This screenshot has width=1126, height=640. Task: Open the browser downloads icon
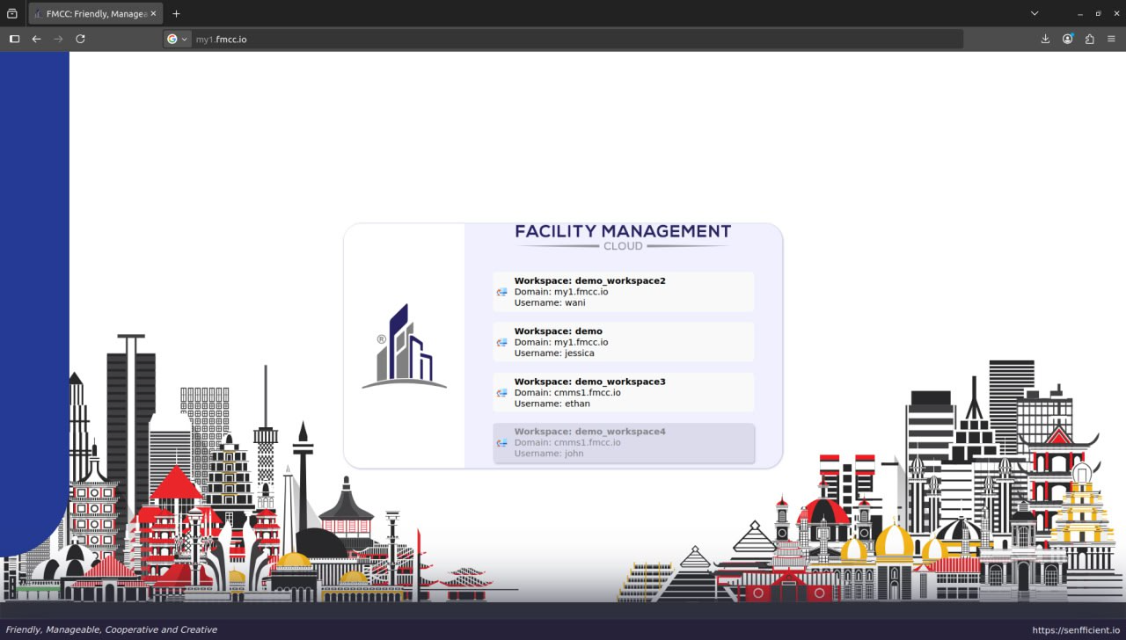point(1045,39)
